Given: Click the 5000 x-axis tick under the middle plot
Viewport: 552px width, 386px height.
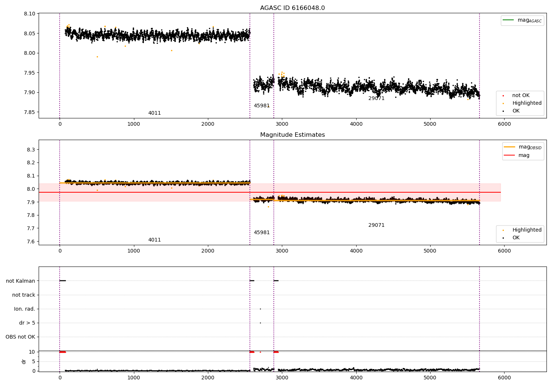Looking at the screenshot, I should (x=430, y=251).
